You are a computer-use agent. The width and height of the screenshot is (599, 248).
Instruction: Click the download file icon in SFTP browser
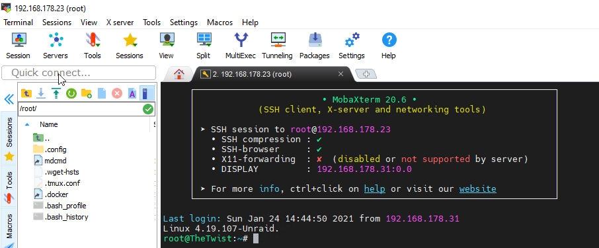[x=41, y=93]
